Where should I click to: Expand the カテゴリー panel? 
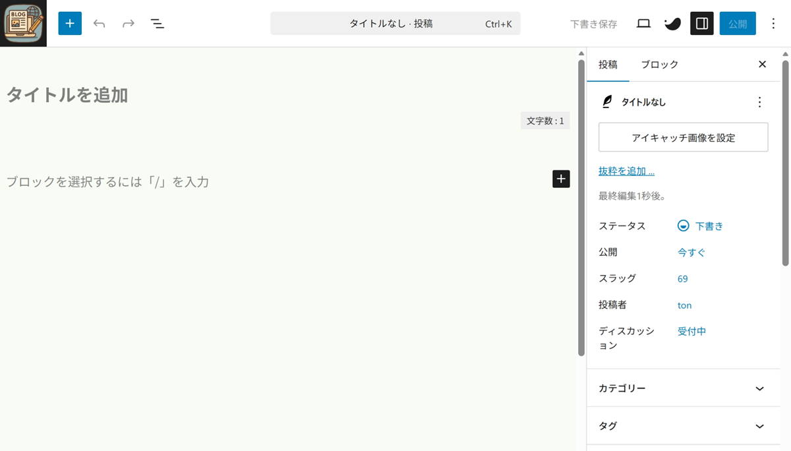click(683, 388)
